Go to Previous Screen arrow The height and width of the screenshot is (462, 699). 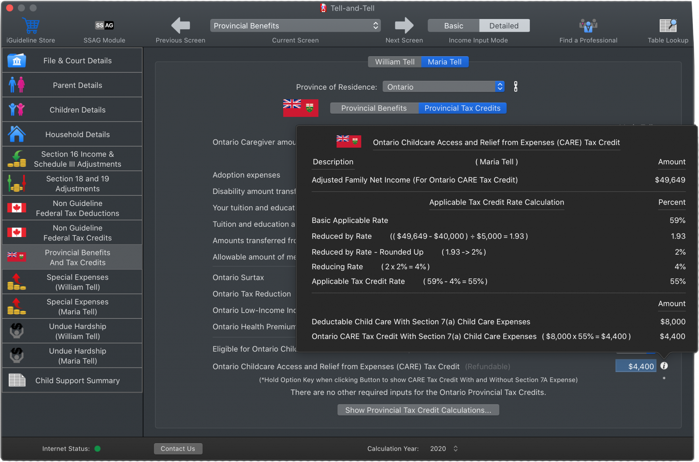click(181, 26)
